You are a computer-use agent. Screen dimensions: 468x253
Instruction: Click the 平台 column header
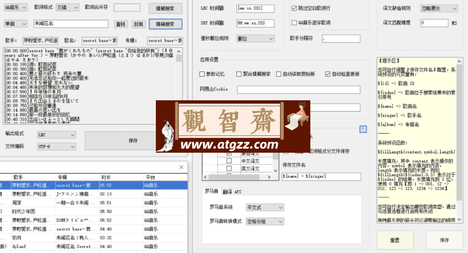coord(165,177)
